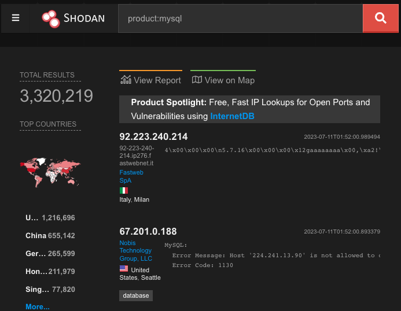Click the Italy, Milan location text
The height and width of the screenshot is (311, 401).
134,199
